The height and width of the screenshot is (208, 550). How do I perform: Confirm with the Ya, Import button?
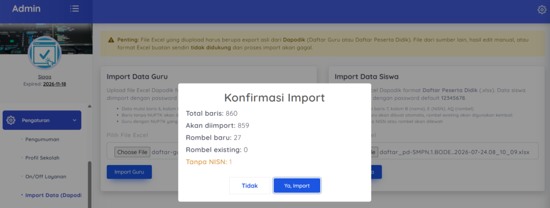pos(296,185)
